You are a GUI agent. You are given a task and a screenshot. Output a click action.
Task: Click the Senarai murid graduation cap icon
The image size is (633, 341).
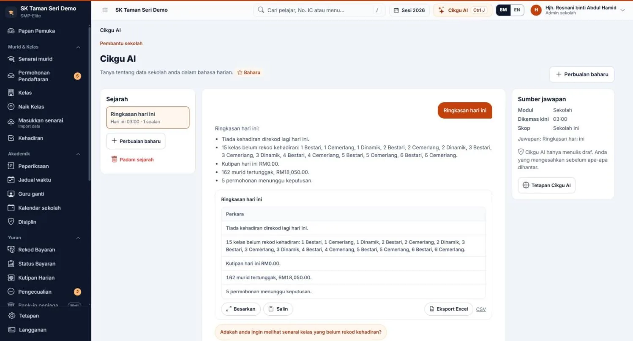click(x=11, y=59)
